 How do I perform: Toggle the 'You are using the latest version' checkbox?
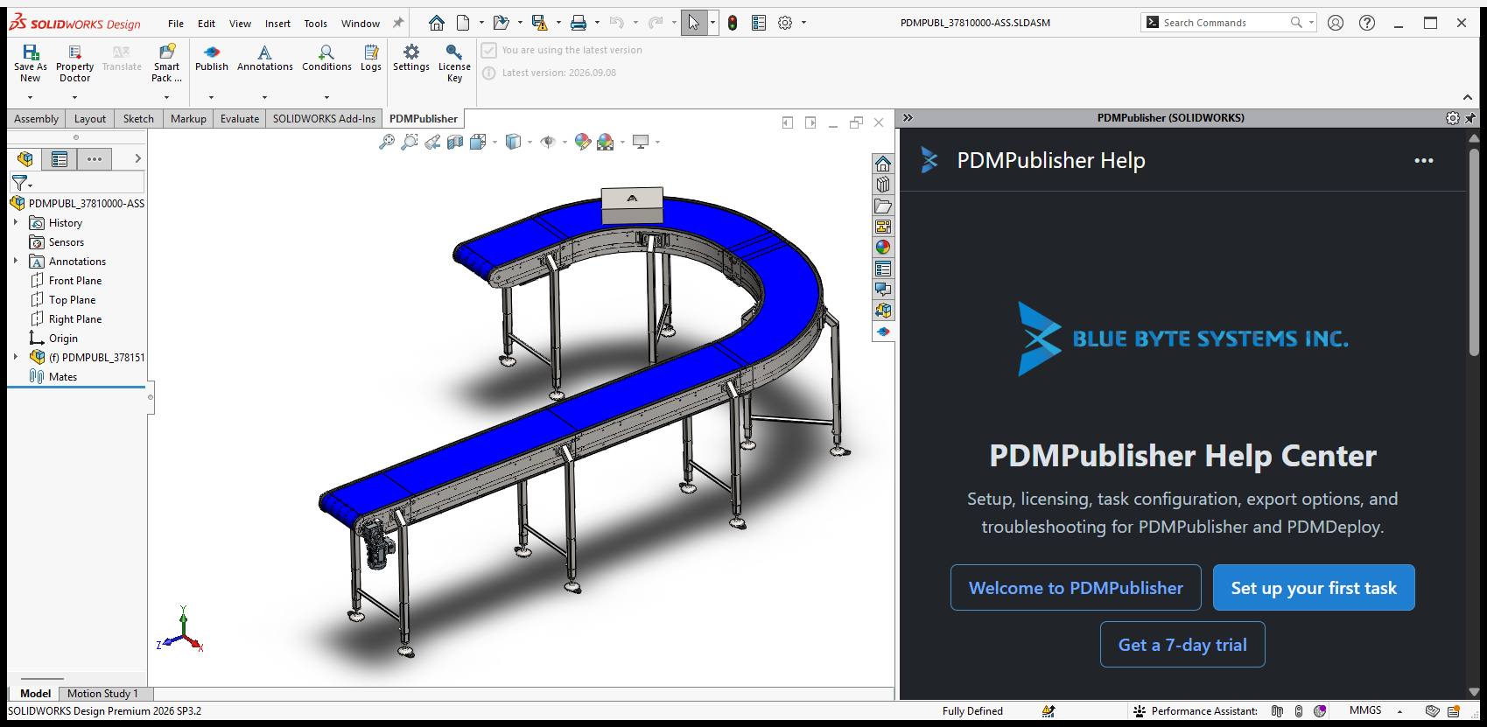coord(489,51)
